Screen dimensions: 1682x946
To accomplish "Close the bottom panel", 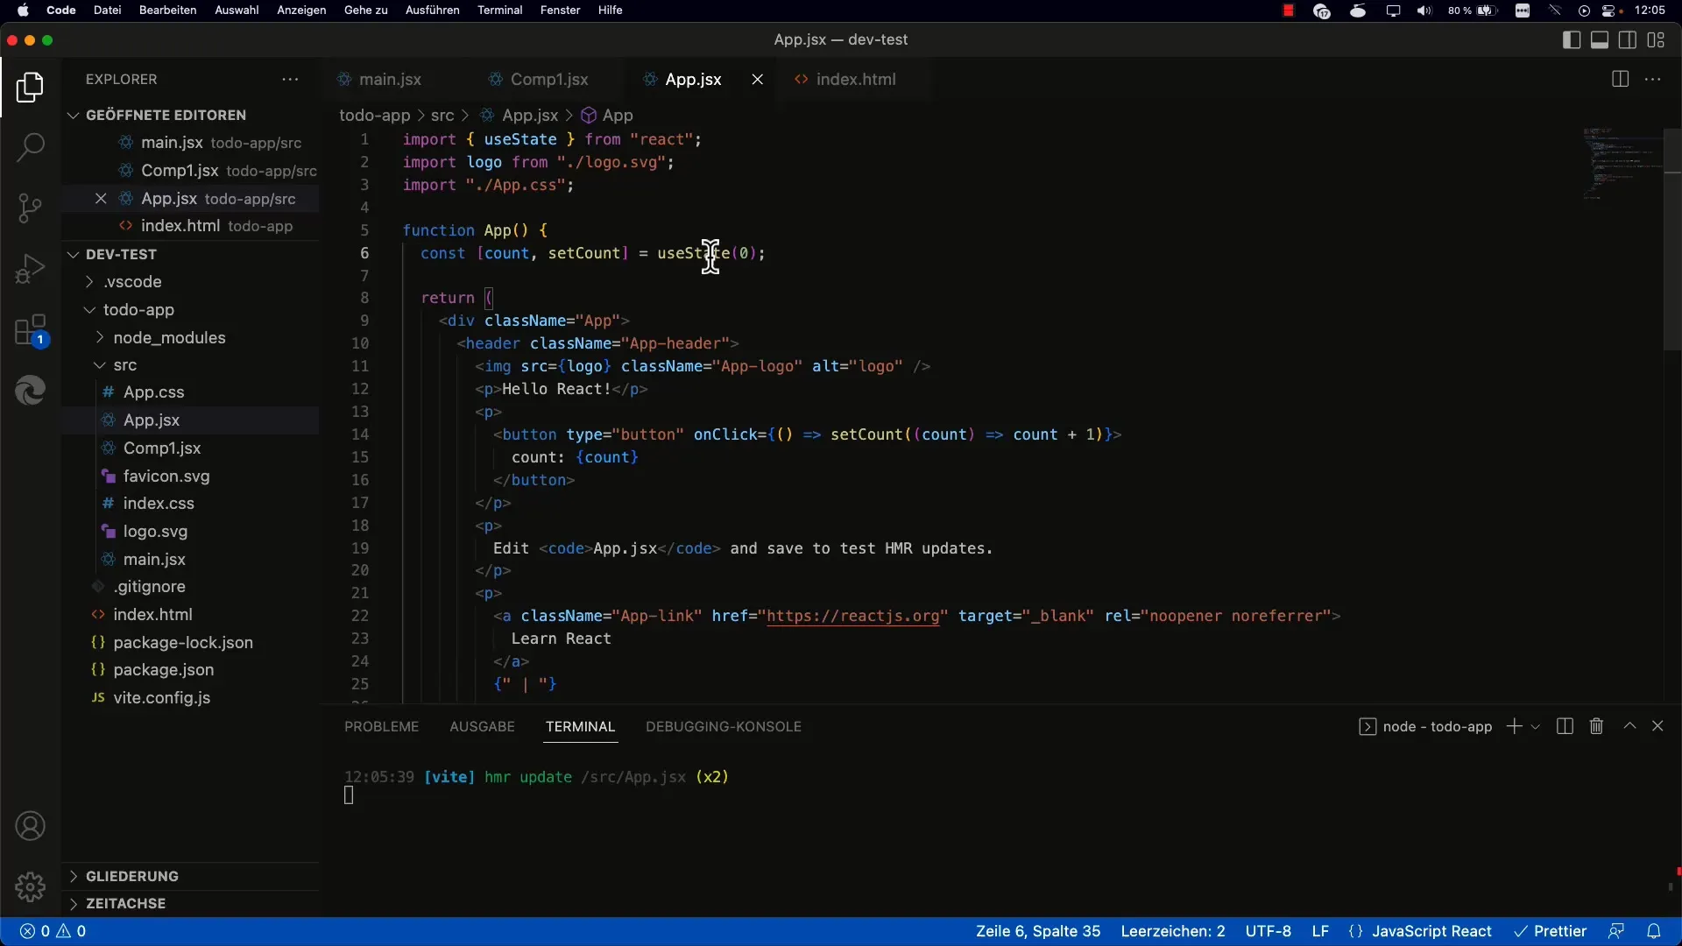I will [x=1657, y=726].
